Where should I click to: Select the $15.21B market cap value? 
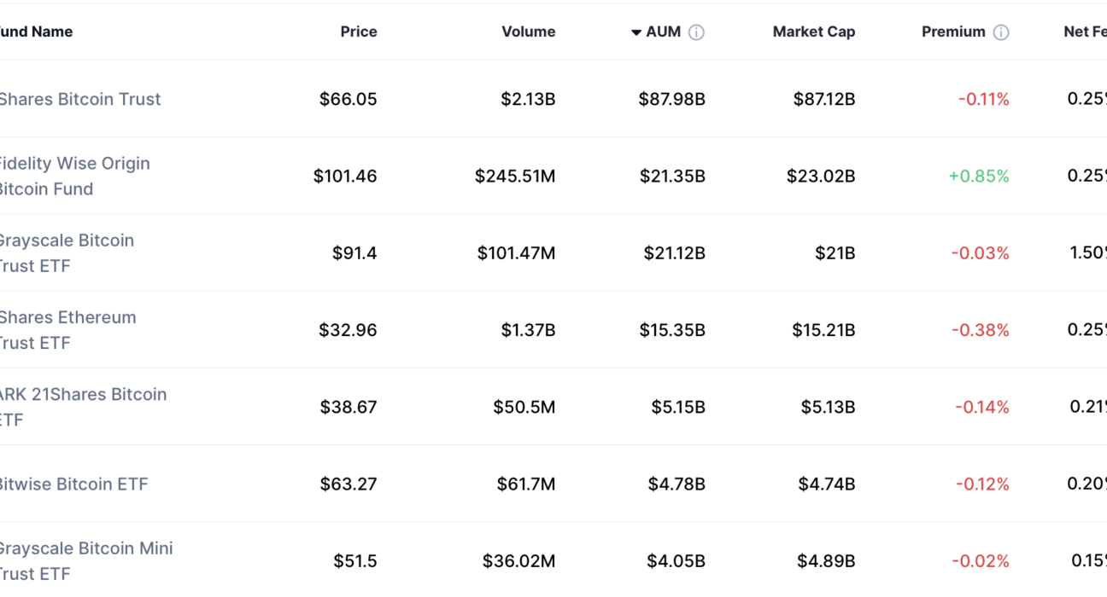(823, 329)
